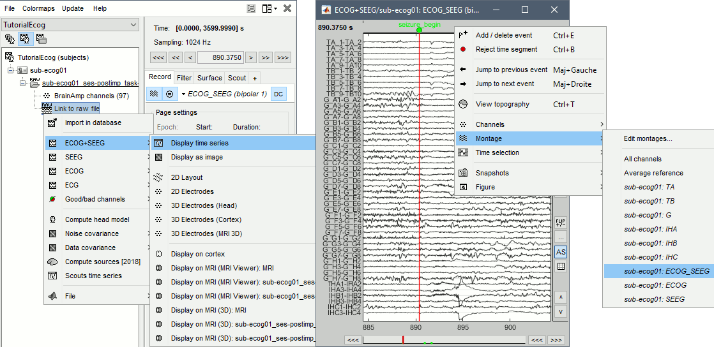Click the grid display icon in time series
This screenshot has width=714, height=347.
pos(561,267)
